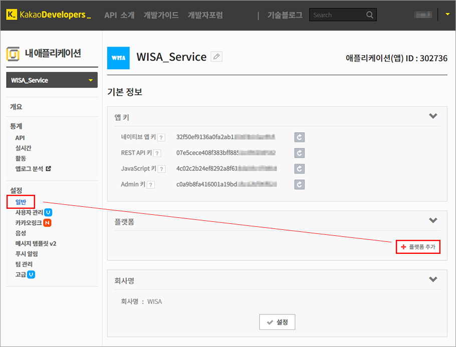Open 활동 statistics
456x347 pixels.
(x=21, y=158)
